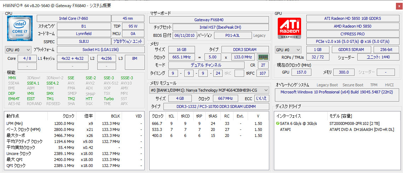Select the 666.7 memory timing row
Viewport: 403px width, 173px height.
209,123
